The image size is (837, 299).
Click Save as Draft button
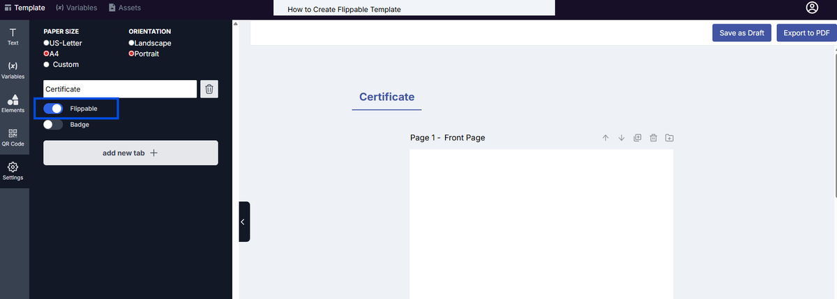pyautogui.click(x=741, y=33)
